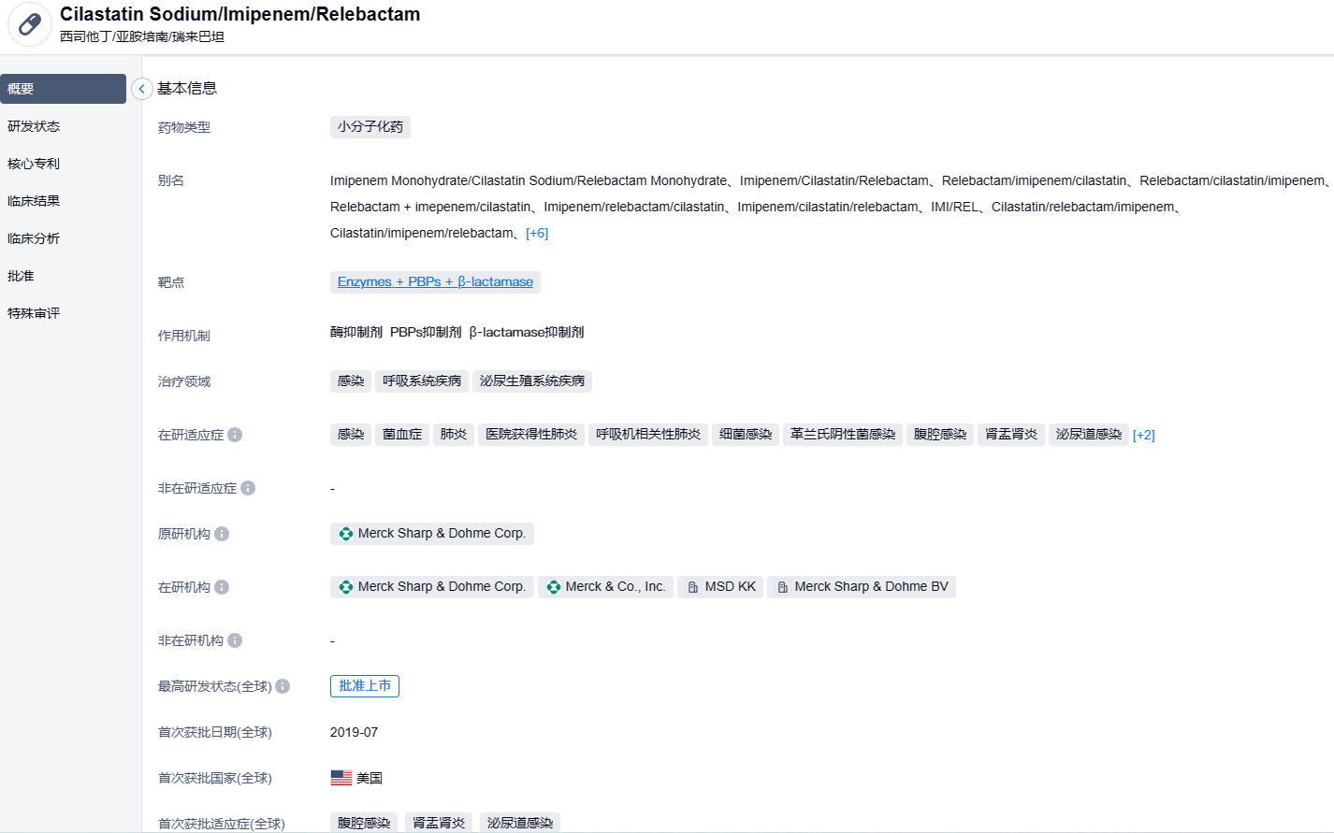Click info icon next to 原研机构
The height and width of the screenshot is (833, 1334).
[x=222, y=534]
